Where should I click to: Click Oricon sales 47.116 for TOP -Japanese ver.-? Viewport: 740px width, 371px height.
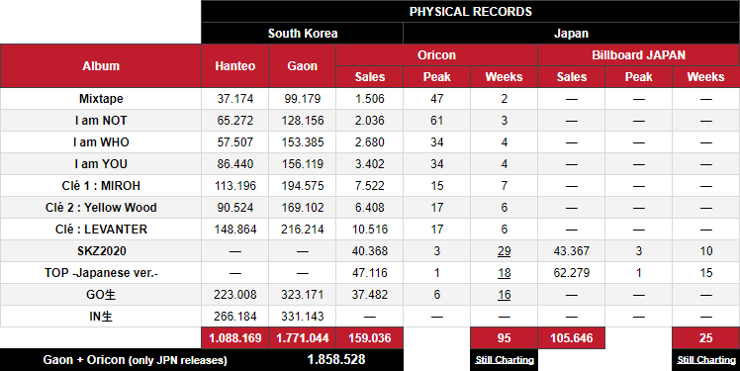[x=370, y=273]
